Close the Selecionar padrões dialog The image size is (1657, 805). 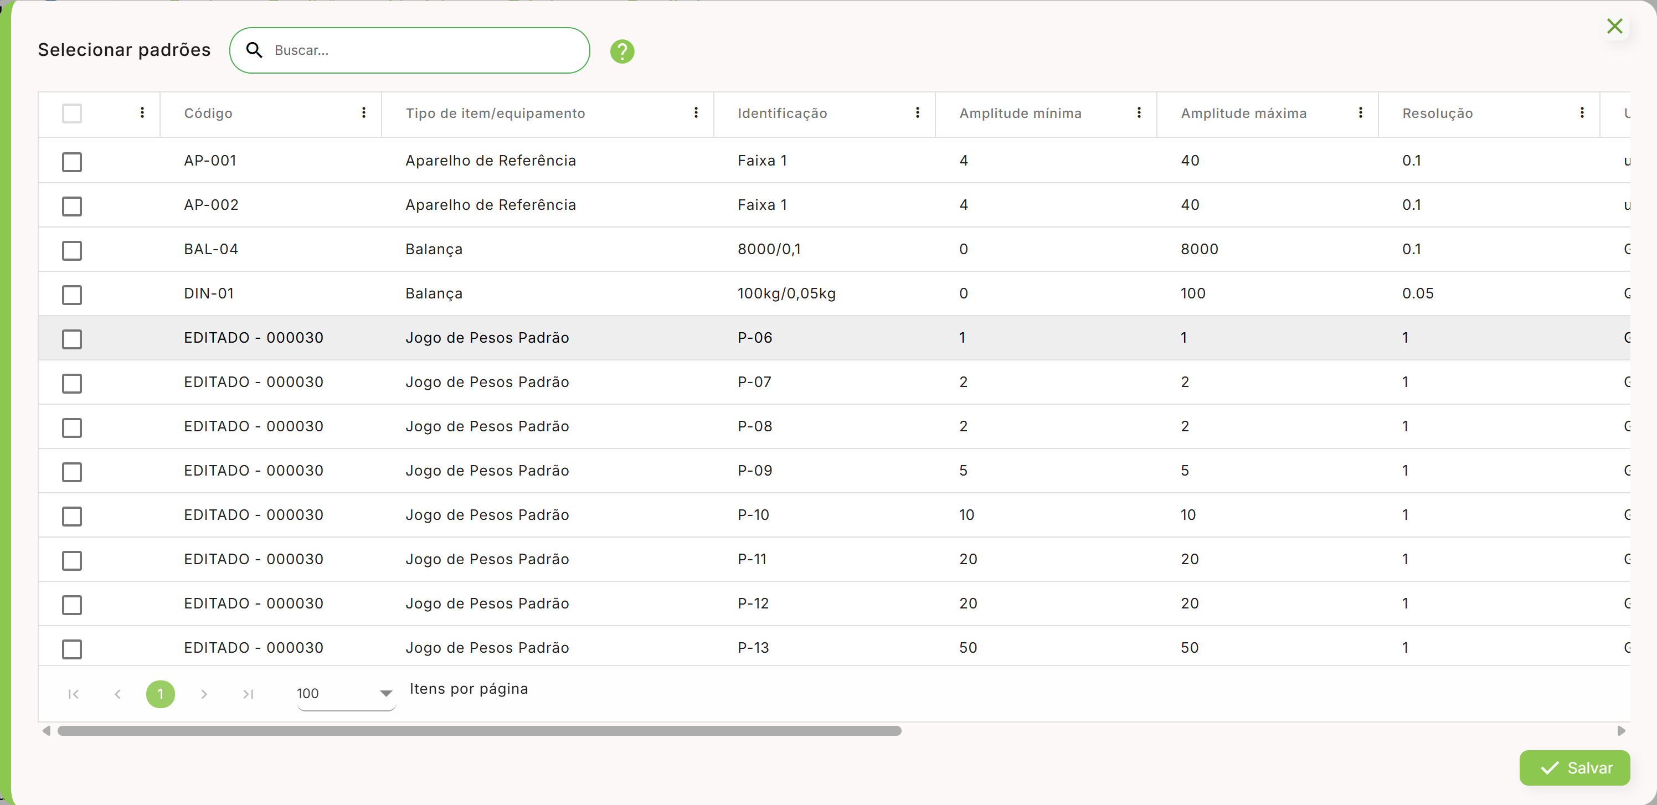(1614, 27)
